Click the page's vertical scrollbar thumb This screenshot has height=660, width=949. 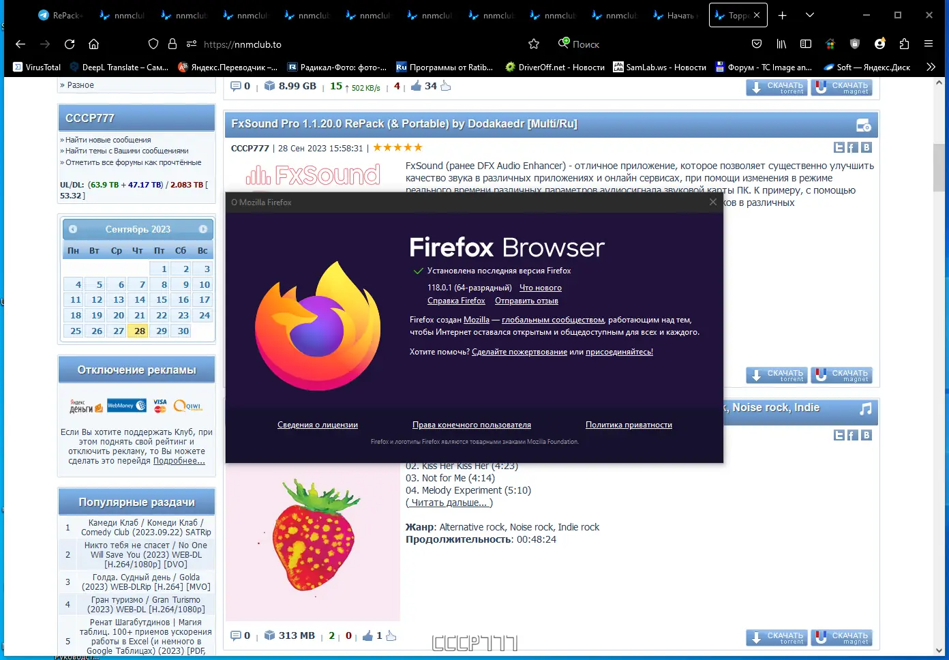[x=939, y=167]
